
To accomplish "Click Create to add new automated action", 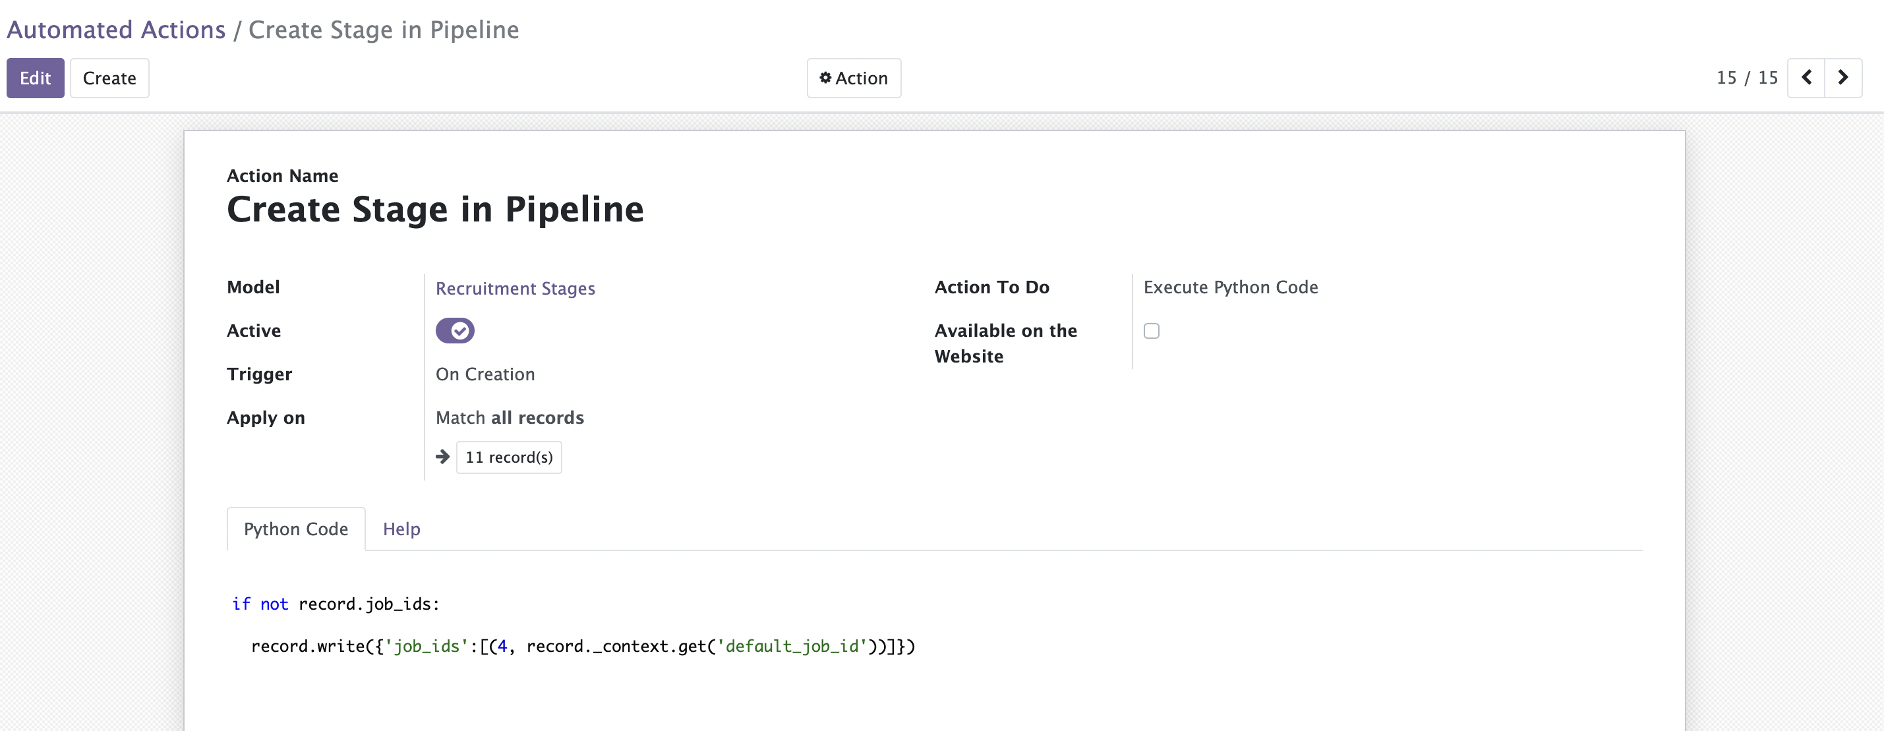I will [x=108, y=77].
